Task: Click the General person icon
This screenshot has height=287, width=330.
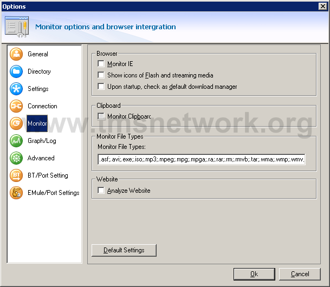Action: (x=16, y=54)
